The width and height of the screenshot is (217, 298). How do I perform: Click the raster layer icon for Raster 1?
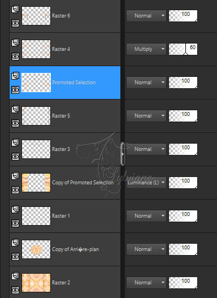coord(15,209)
